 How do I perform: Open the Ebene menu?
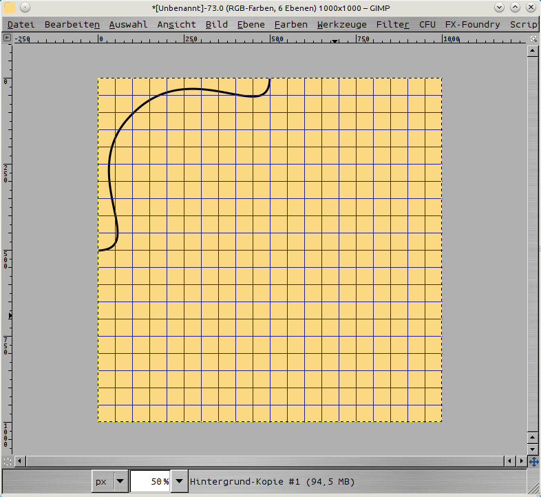[251, 24]
